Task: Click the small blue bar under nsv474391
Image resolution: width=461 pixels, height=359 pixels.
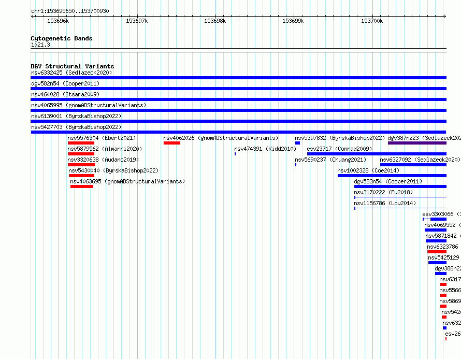Action: 235,154
